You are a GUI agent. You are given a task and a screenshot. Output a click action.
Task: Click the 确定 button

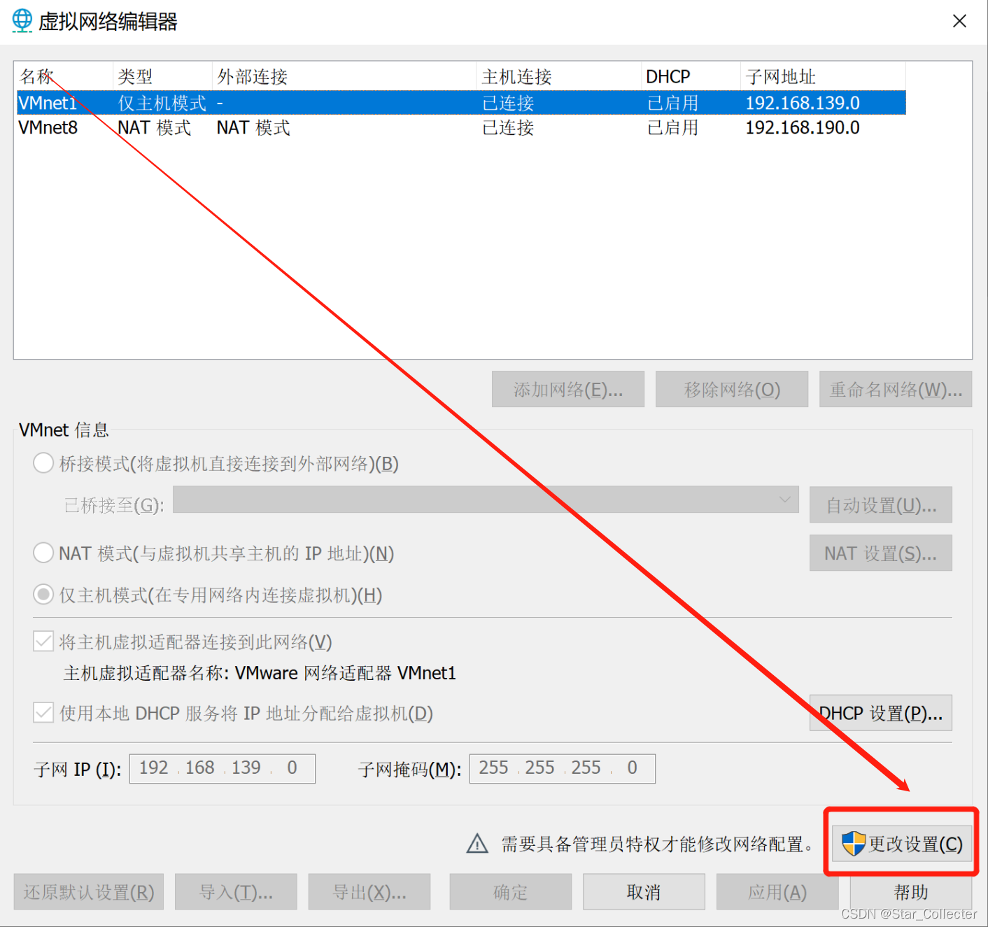point(511,892)
